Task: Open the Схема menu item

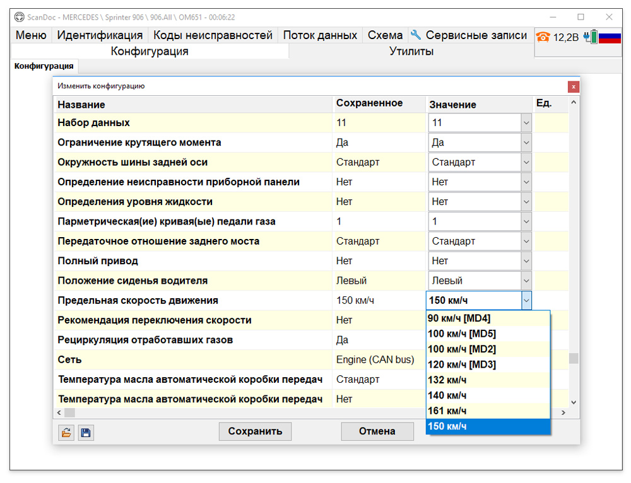Action: click(x=385, y=35)
